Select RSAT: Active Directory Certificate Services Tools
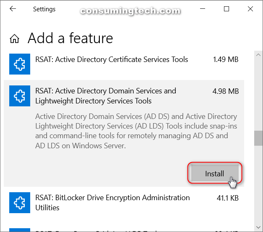Image resolution: width=263 pixels, height=232 pixels. 112,59
